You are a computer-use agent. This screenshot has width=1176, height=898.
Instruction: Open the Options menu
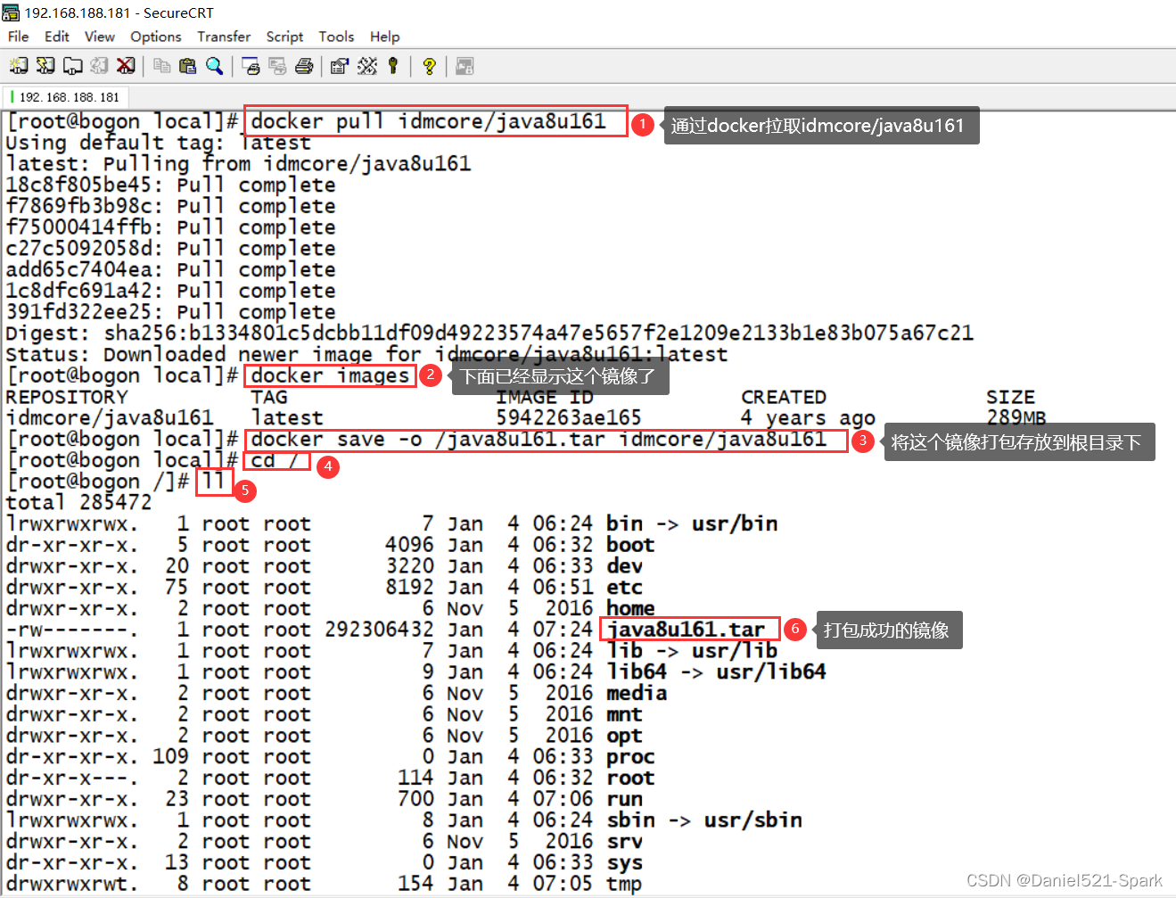coord(156,37)
